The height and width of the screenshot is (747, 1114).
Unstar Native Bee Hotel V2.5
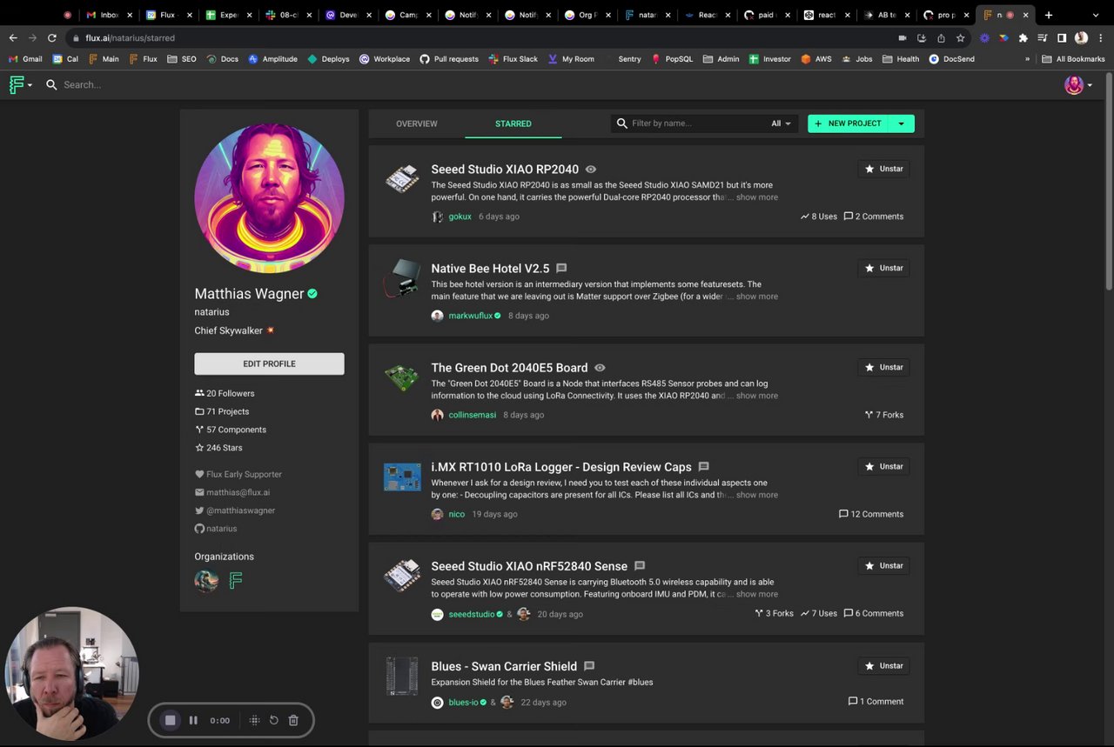(x=883, y=268)
